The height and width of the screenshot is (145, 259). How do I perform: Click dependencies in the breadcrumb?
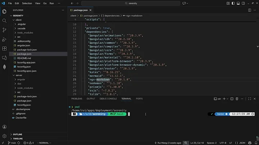[x=112, y=16]
